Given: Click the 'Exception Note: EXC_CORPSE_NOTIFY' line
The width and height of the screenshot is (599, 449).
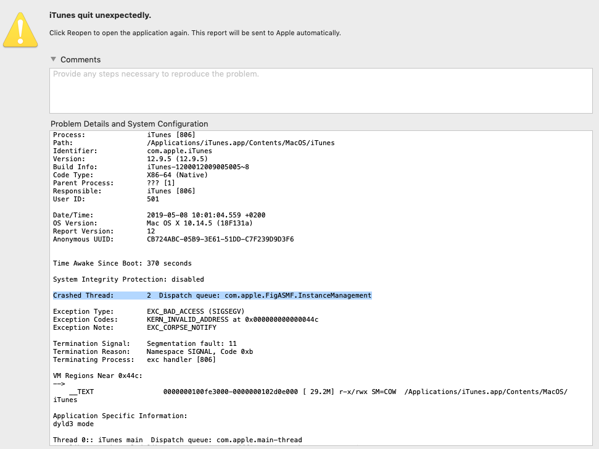Looking at the screenshot, I should click(134, 327).
